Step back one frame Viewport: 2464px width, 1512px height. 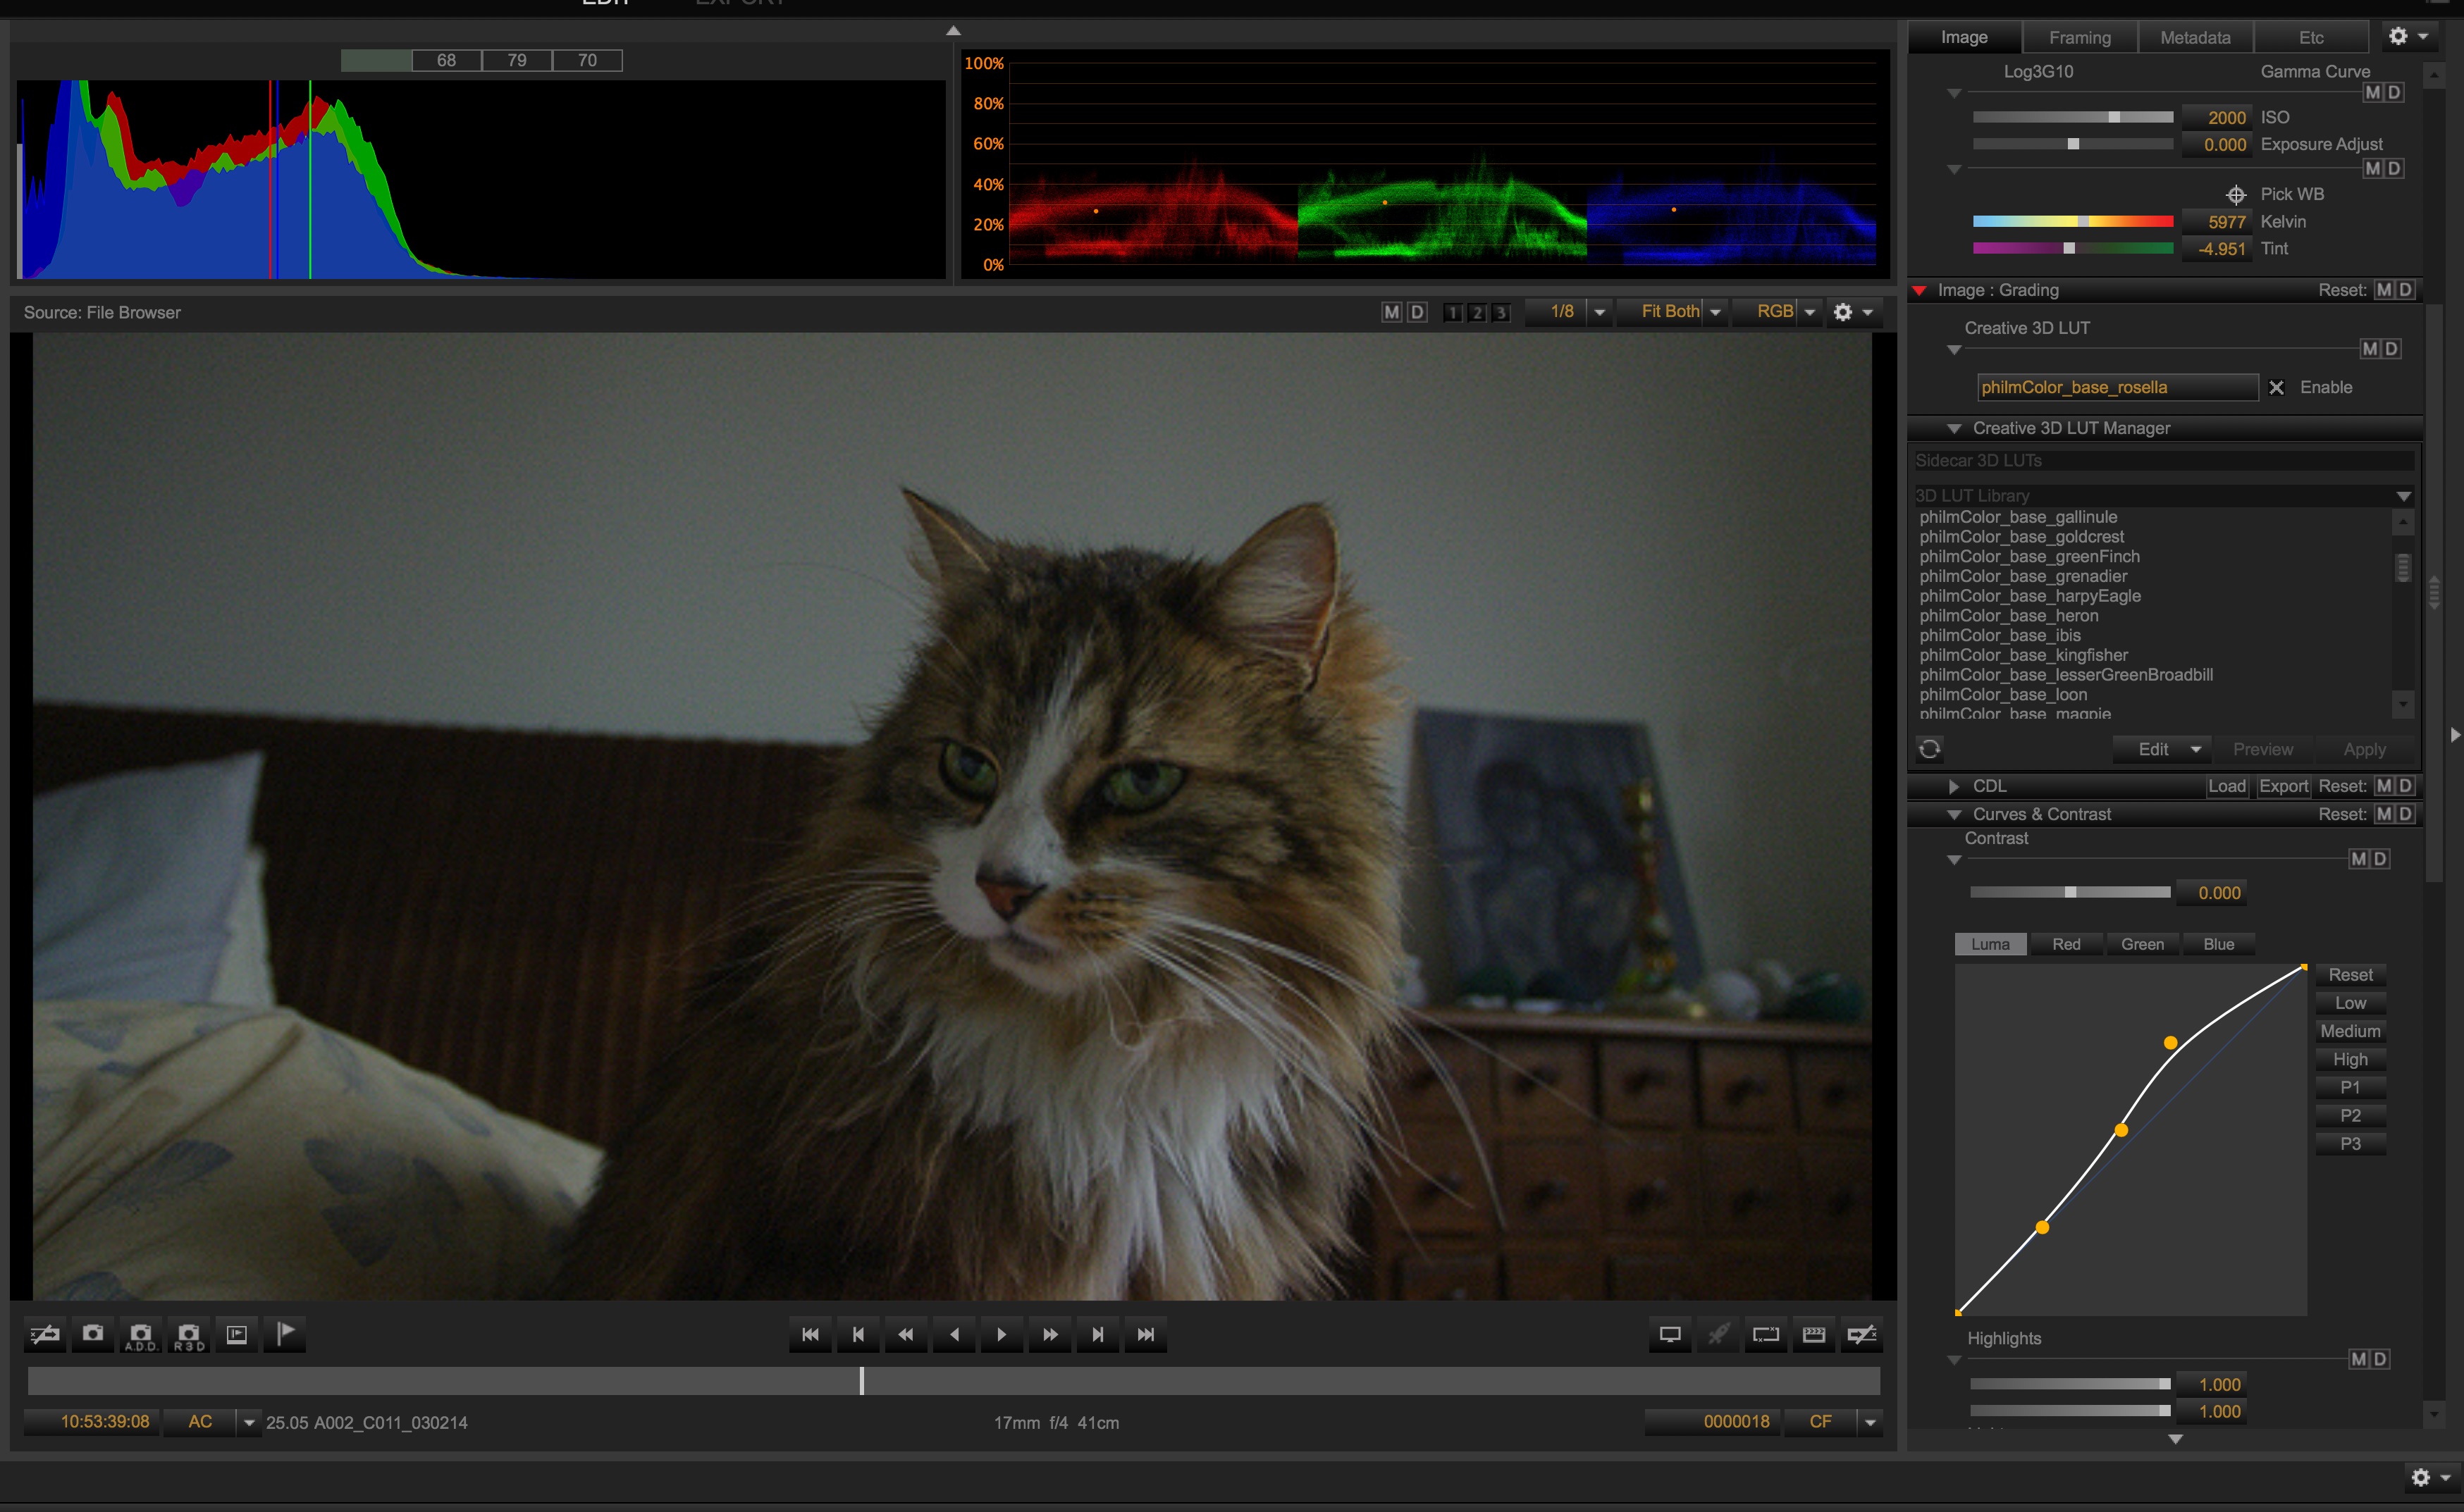pyautogui.click(x=858, y=1334)
